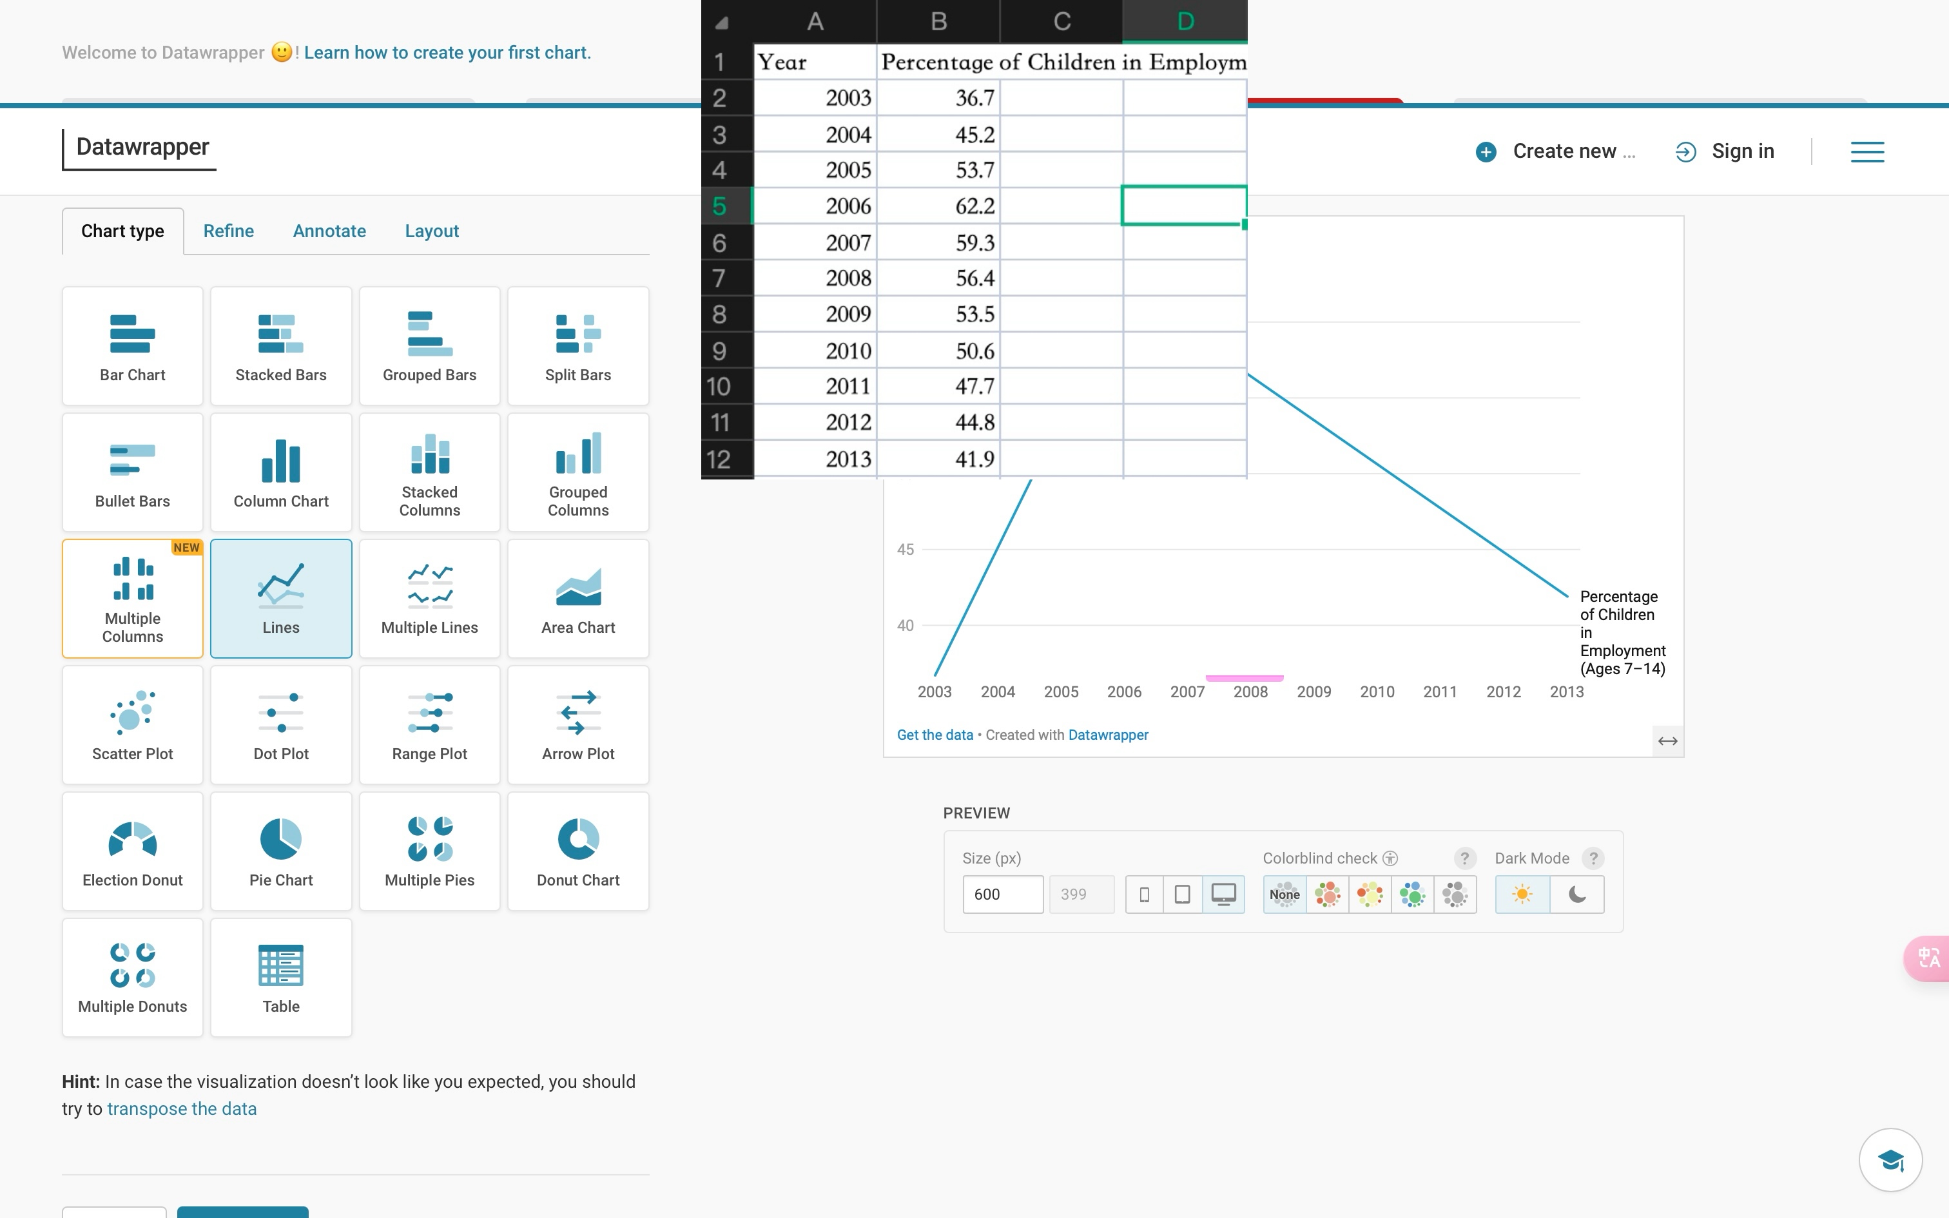Open Learn how to create your first chart

point(448,52)
